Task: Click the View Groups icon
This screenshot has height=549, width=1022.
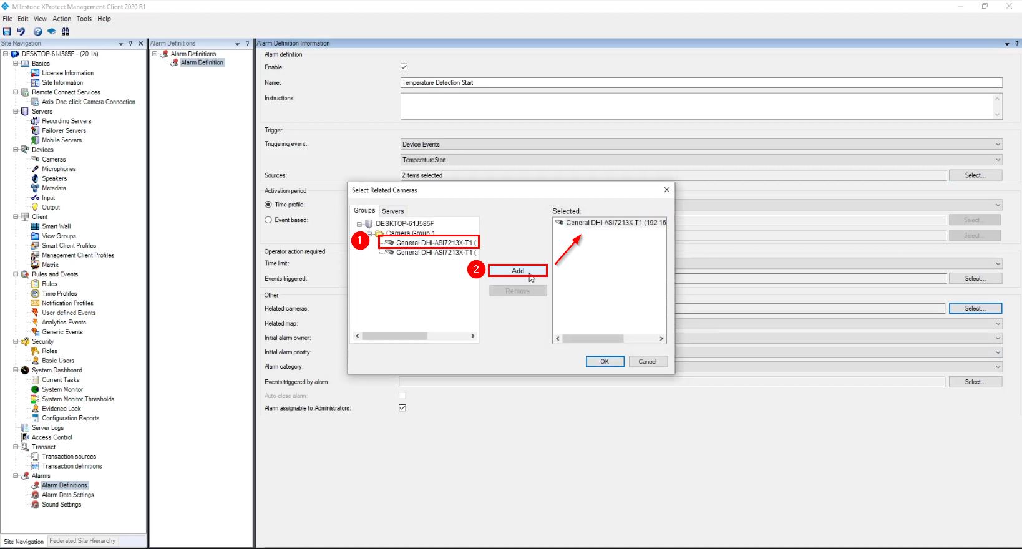Action: pyautogui.click(x=35, y=236)
